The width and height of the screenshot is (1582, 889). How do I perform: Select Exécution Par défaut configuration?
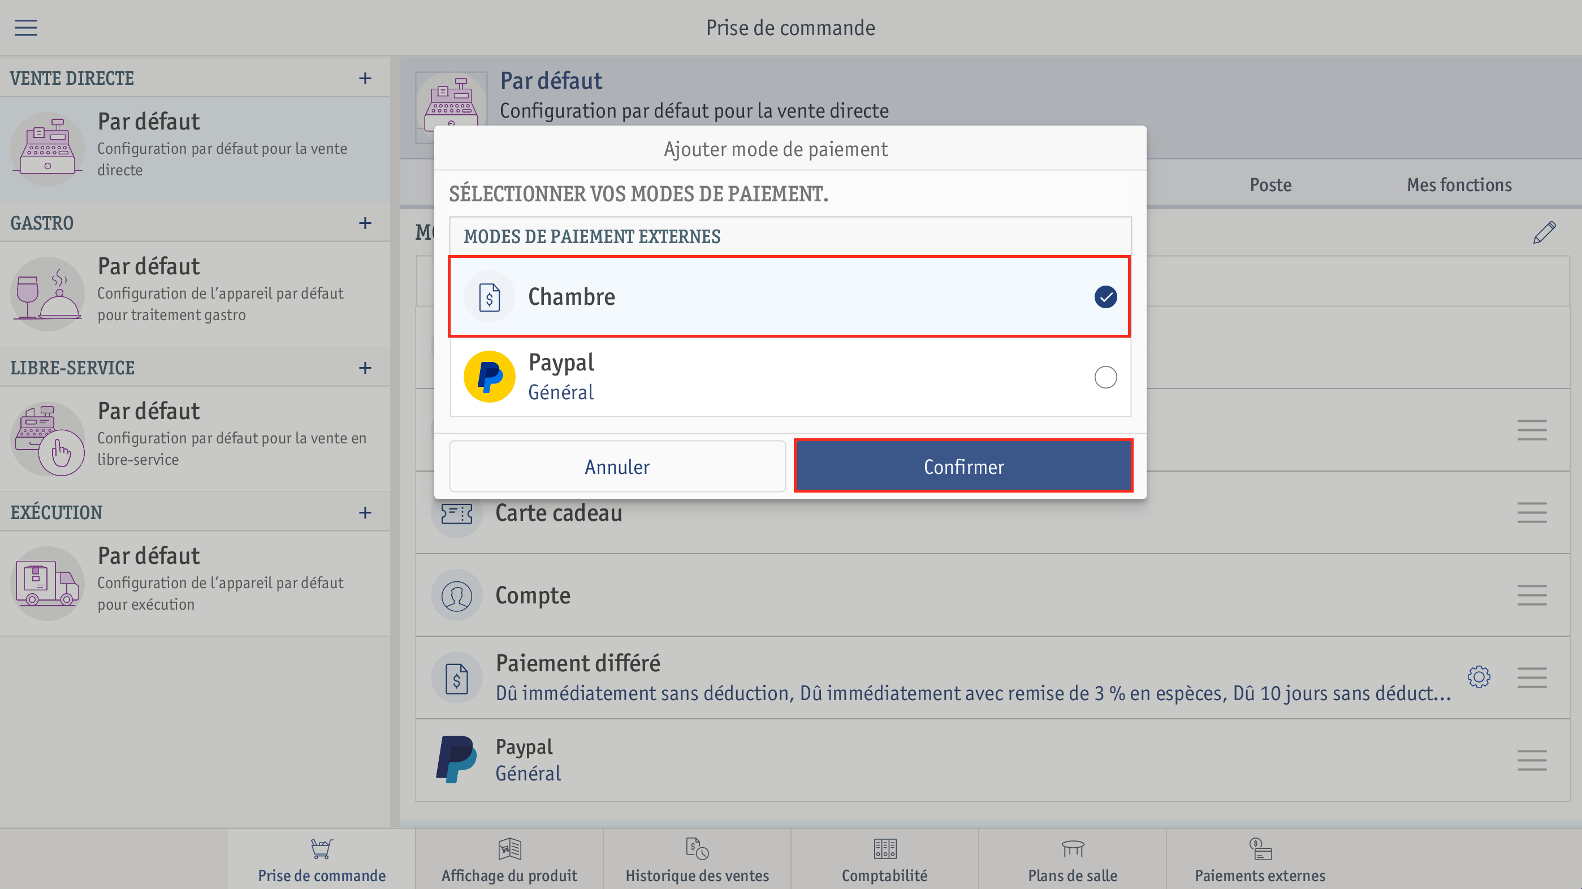[x=194, y=583]
